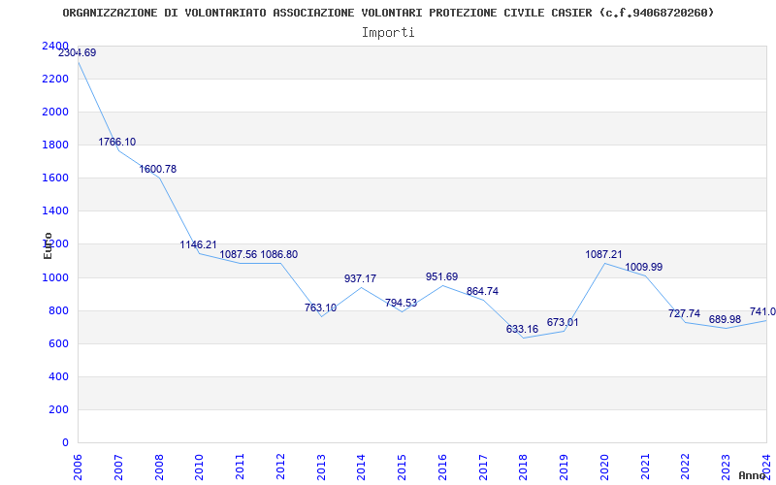The height and width of the screenshot is (485, 776).
Task: Click the y-axis value 0
Action: pyautogui.click(x=65, y=443)
